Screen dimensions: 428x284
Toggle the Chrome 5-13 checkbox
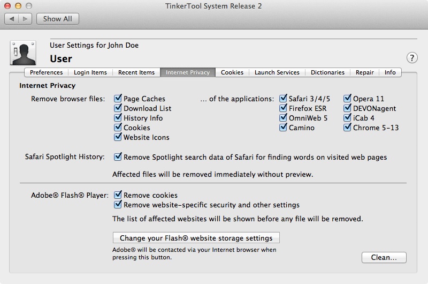click(347, 128)
